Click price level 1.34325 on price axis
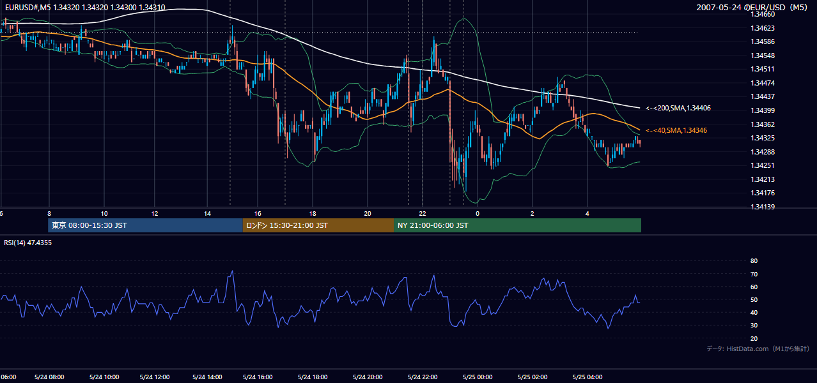 pos(763,138)
